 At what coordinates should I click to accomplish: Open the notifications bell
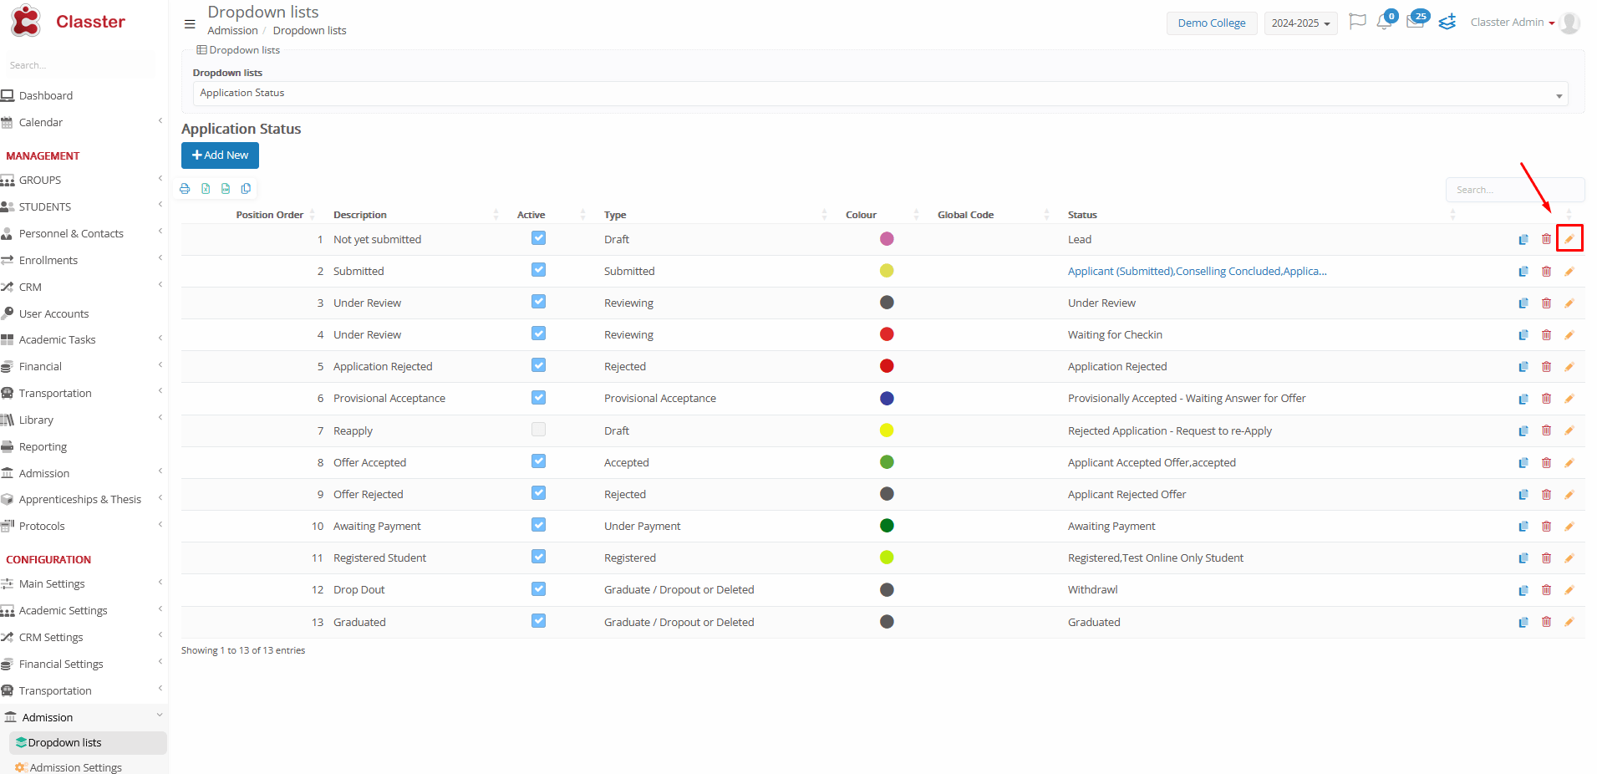(1384, 23)
